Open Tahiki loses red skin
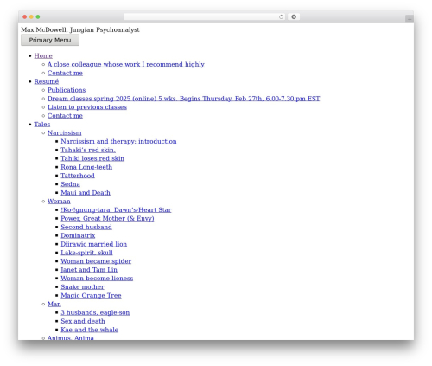The image size is (432, 366). (x=92, y=158)
